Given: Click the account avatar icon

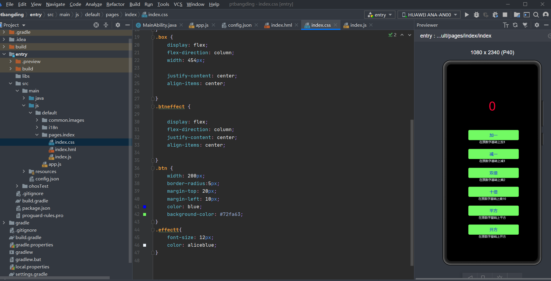Looking at the screenshot, I should tap(546, 15).
